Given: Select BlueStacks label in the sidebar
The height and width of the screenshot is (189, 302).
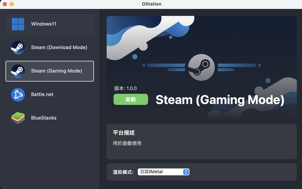Looking at the screenshot, I should pyautogui.click(x=44, y=118).
